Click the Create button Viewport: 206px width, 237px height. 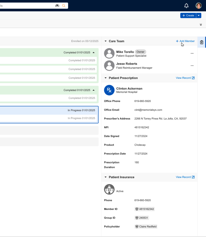[188, 15]
